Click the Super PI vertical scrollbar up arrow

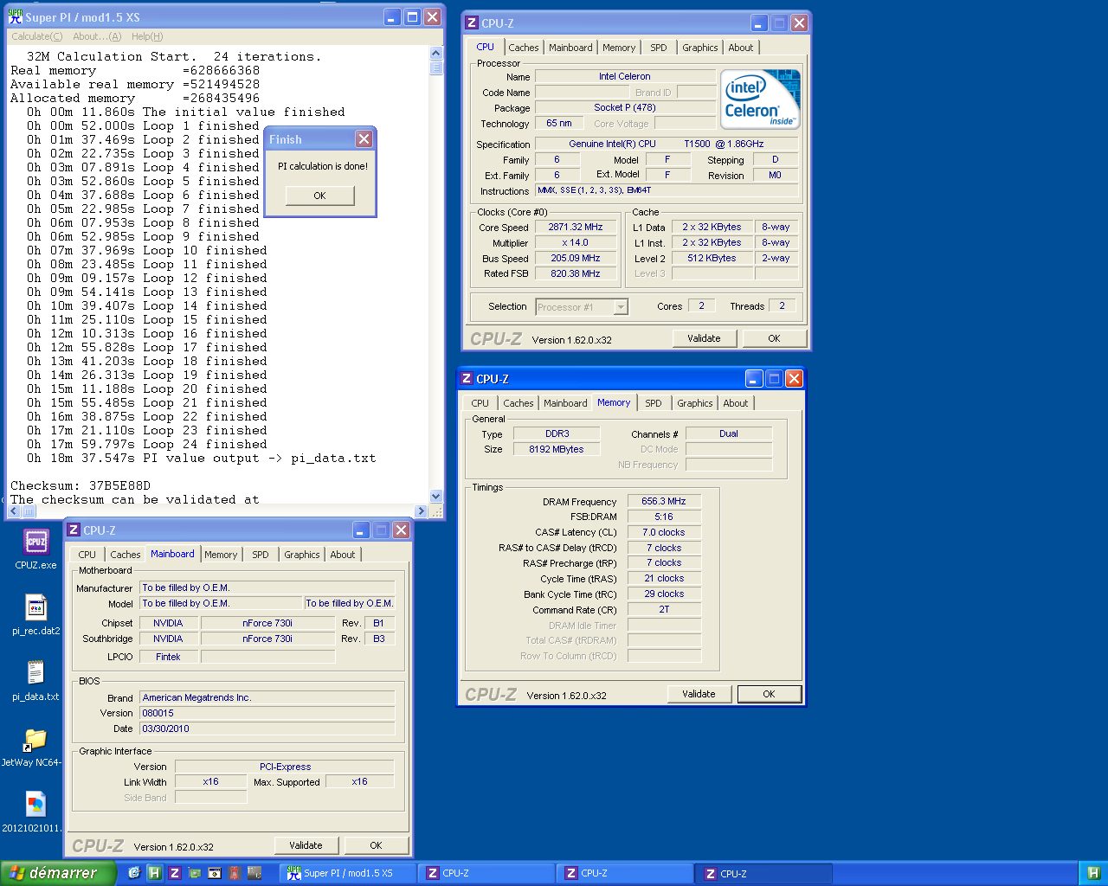click(435, 54)
